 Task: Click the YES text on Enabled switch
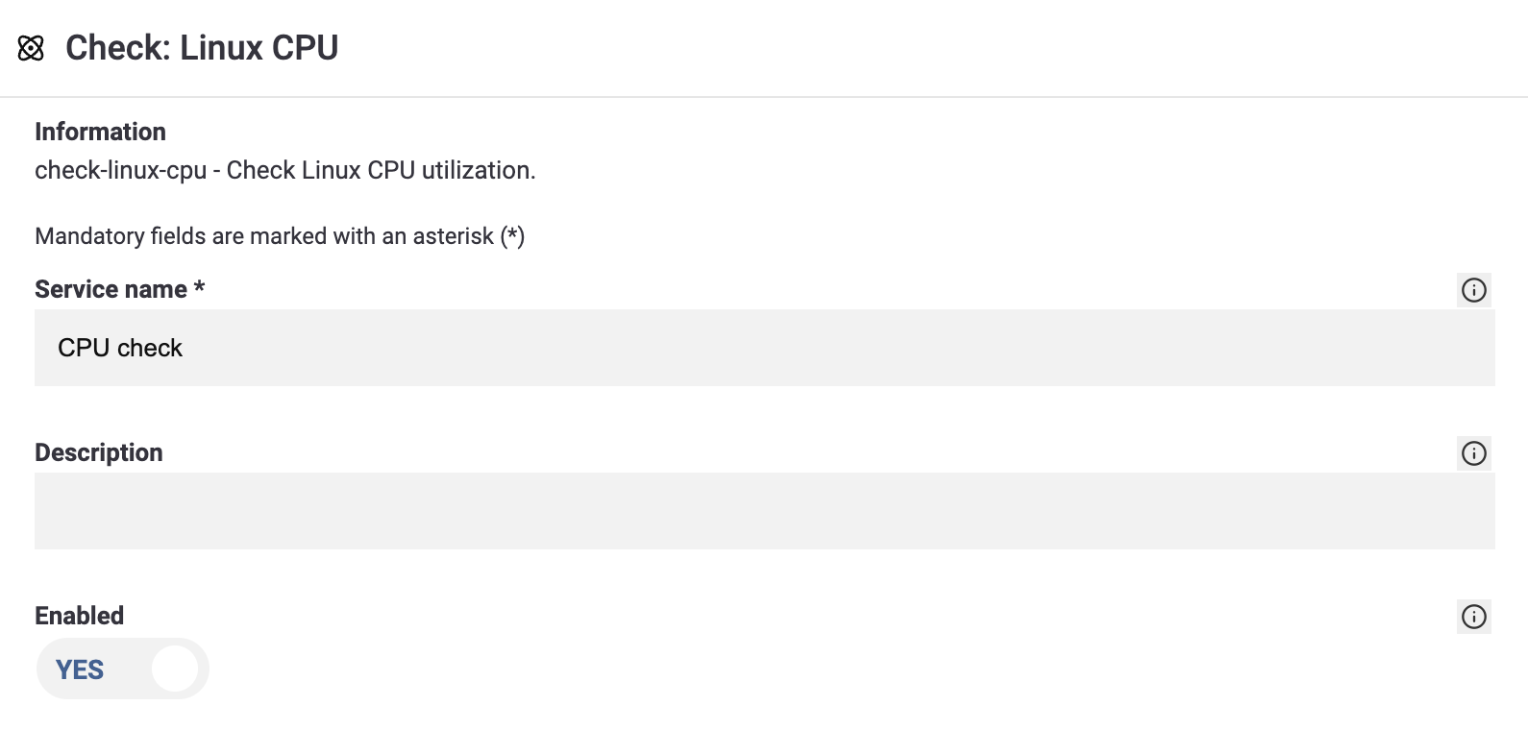(x=80, y=669)
